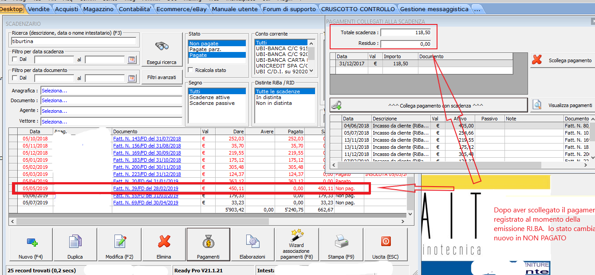Switch to Desktop tab

[12, 9]
